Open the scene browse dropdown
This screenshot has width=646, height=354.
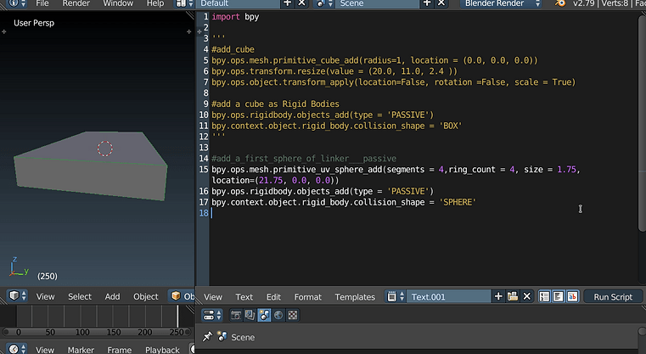(x=325, y=3)
